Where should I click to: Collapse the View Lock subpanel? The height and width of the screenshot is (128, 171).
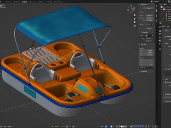click(141, 32)
